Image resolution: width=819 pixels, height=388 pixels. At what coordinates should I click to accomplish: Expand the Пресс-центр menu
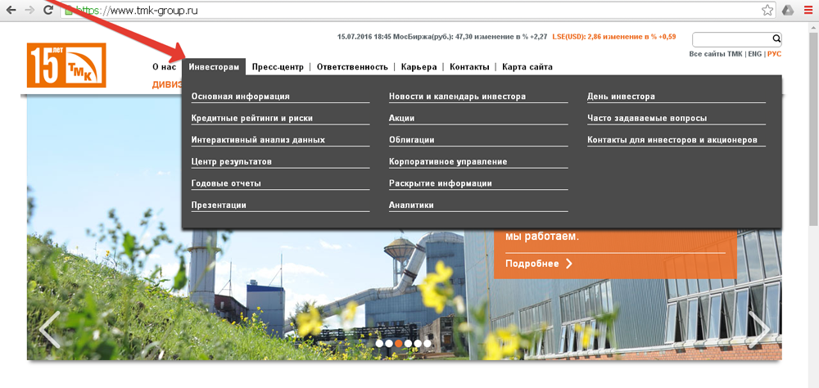[x=278, y=67]
